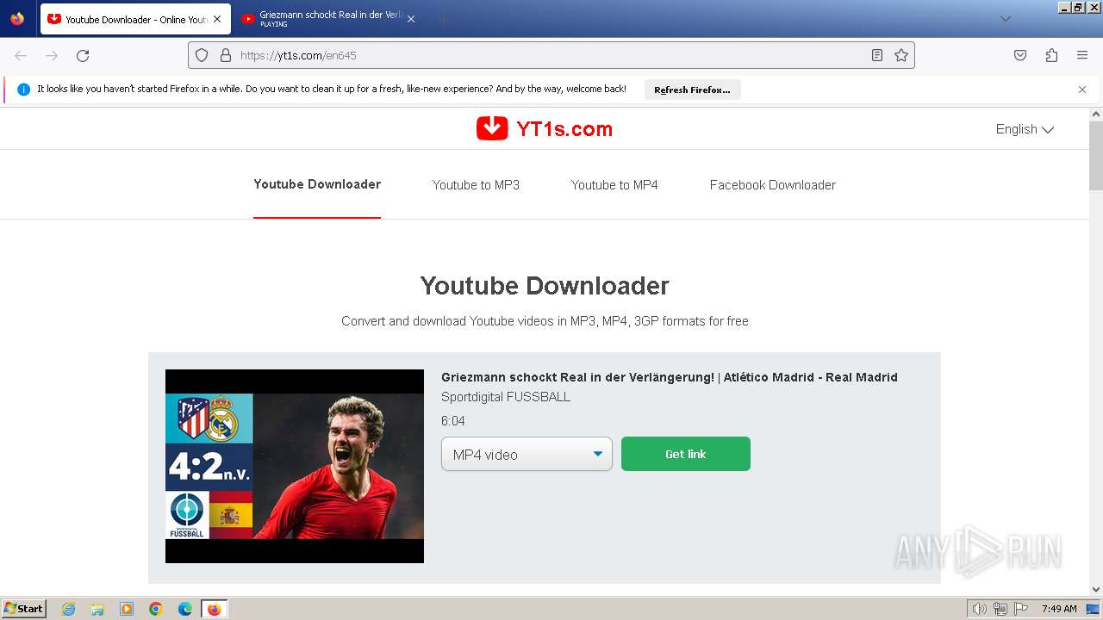This screenshot has width=1103, height=620.
Task: Close the Youtube Downloader tab
Action: point(217,19)
